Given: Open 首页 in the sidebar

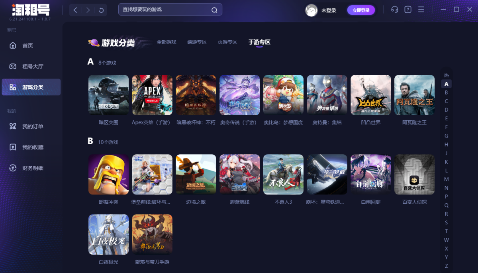Looking at the screenshot, I should pos(27,45).
